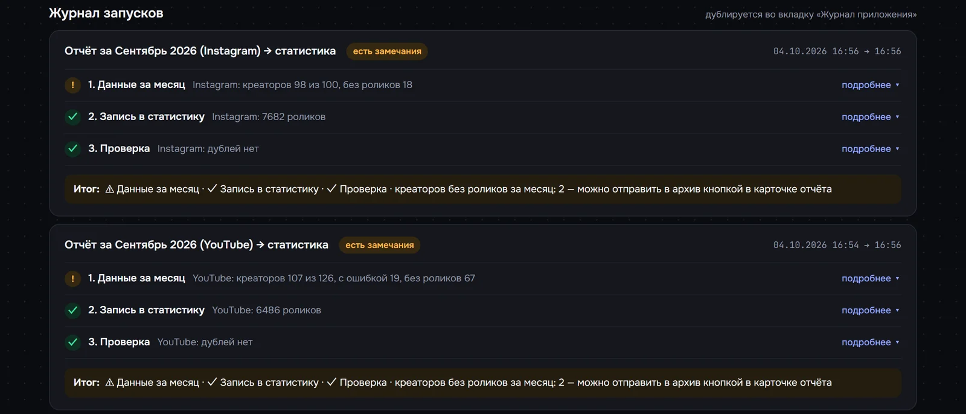
Task: Click text 'Instagram: креаторов 98 из 100, без роликов 18'
Action: pos(302,85)
